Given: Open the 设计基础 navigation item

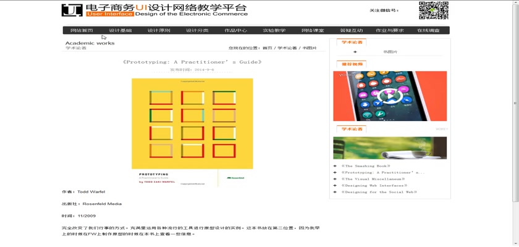Looking at the screenshot, I should point(120,30).
